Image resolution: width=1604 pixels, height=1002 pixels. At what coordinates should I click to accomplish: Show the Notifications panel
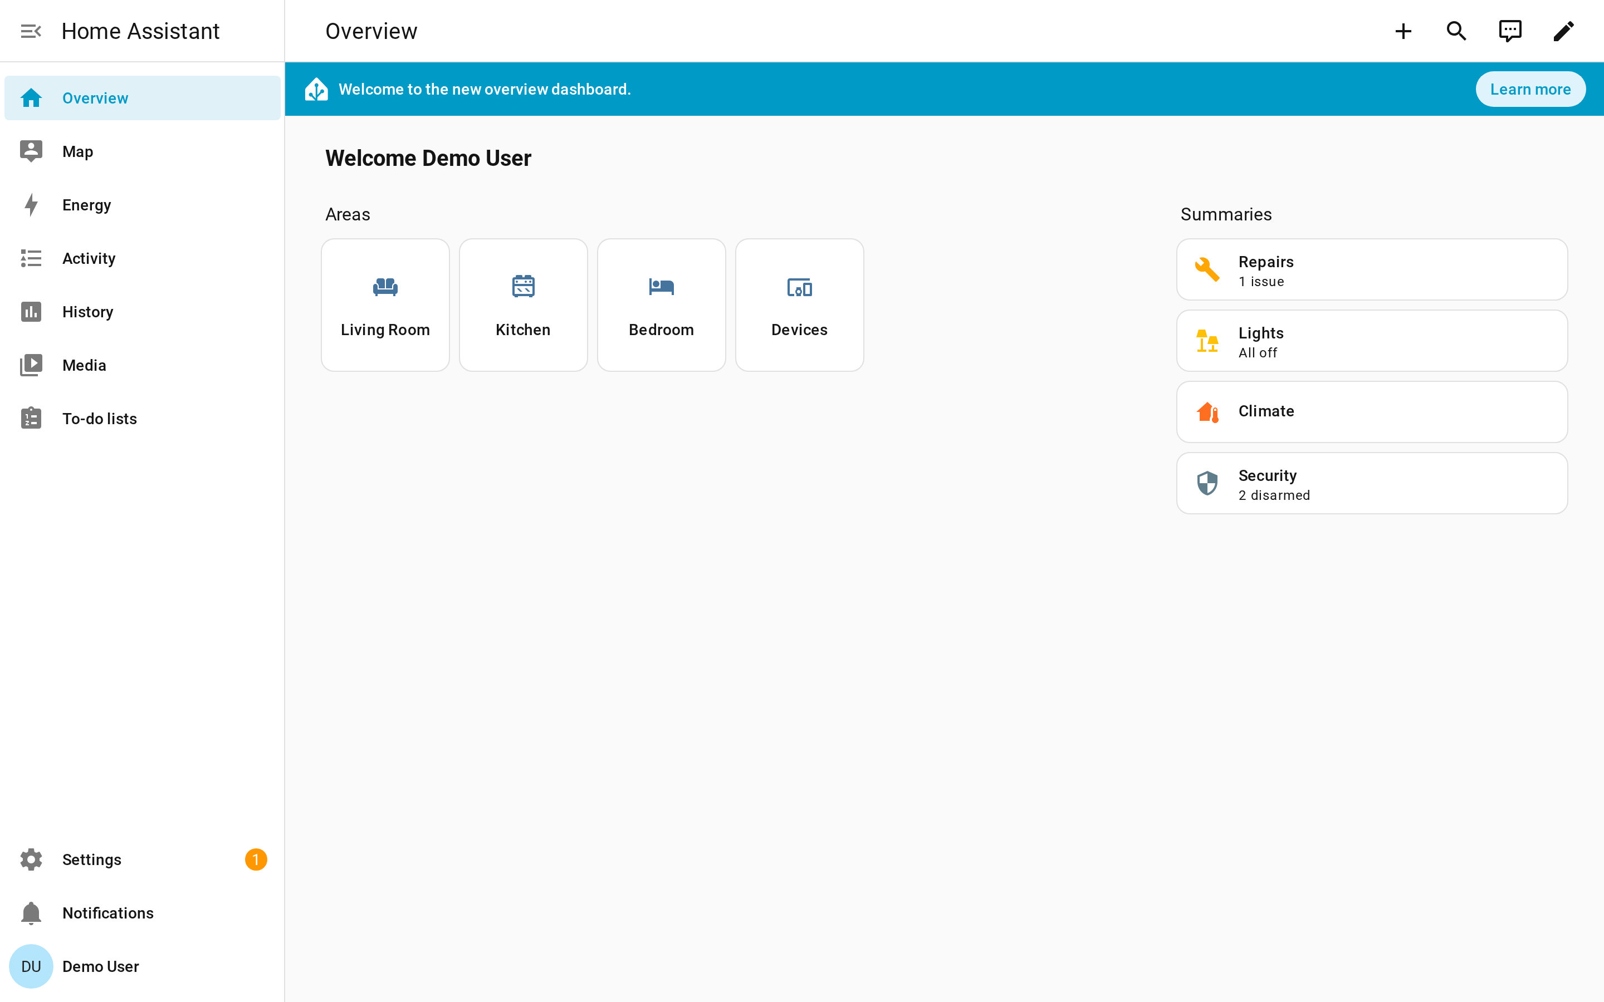[x=143, y=913]
